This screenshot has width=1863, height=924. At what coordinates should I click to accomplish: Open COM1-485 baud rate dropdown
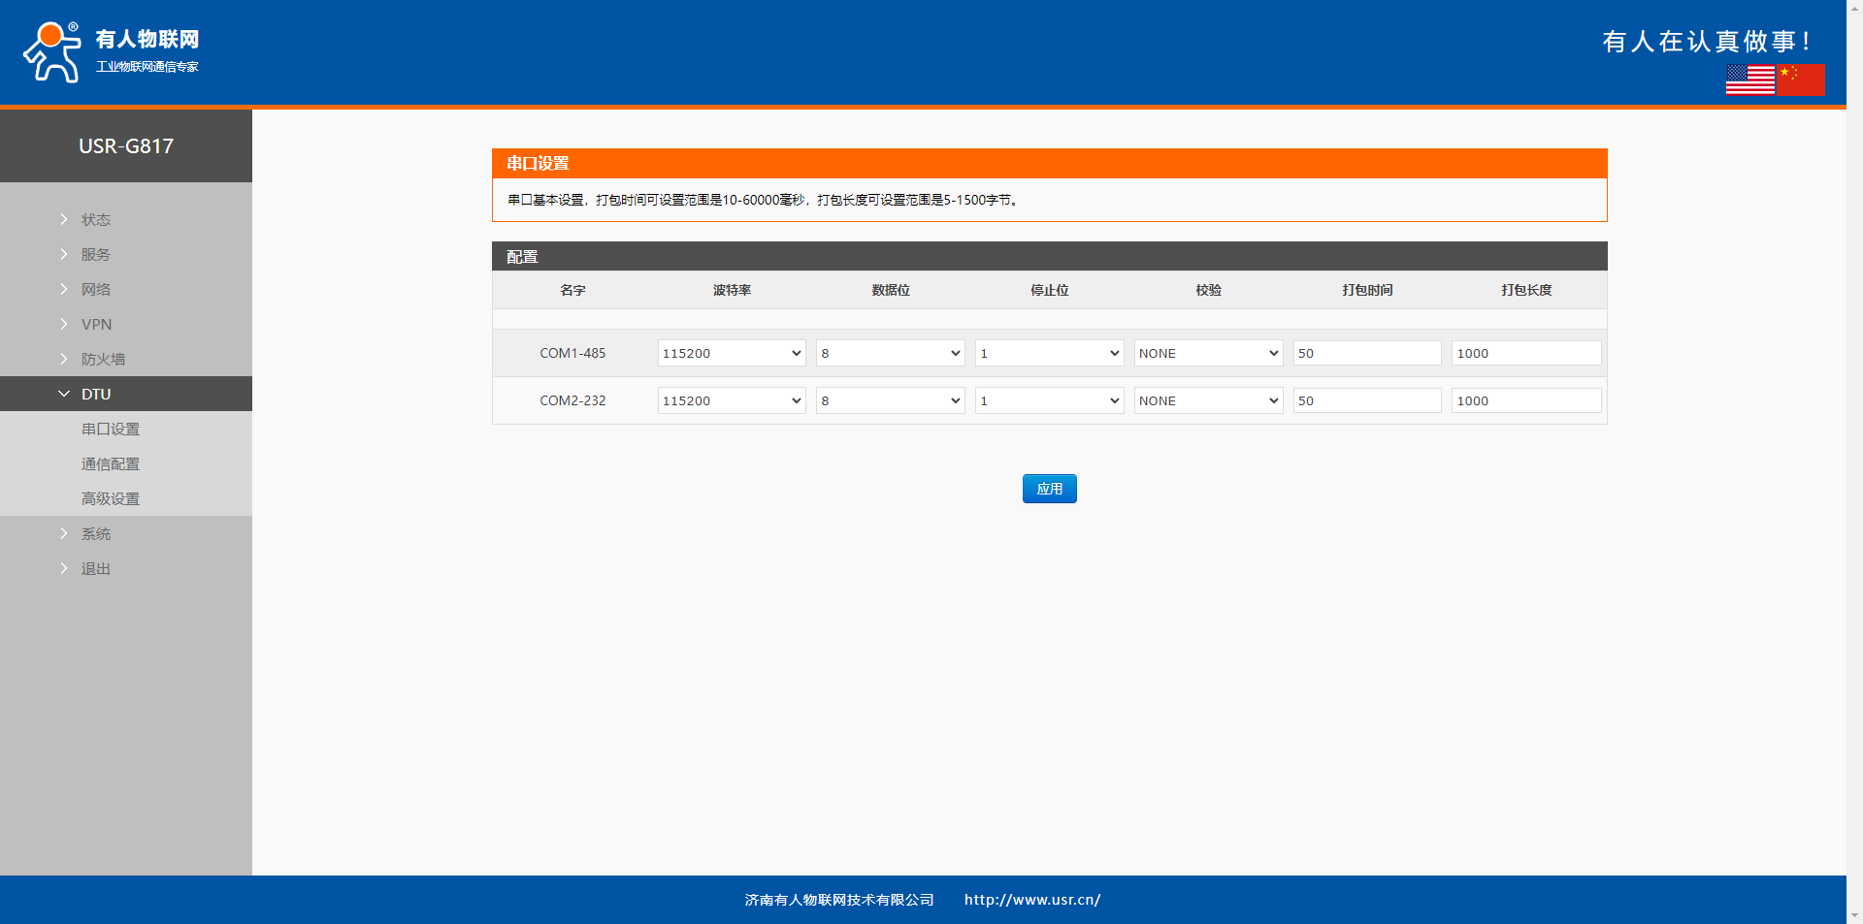(732, 353)
